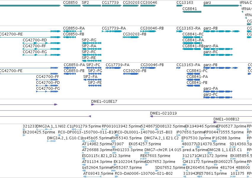Select the CG42700-PG protein label

[x=48, y=89]
